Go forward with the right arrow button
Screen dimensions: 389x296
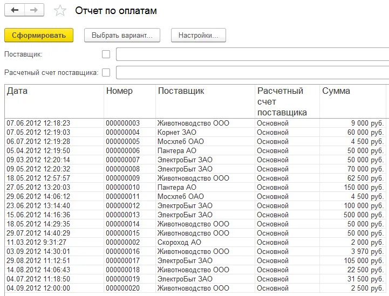(34, 10)
